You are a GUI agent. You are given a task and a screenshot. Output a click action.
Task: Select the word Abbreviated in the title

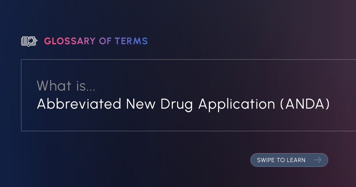(x=79, y=104)
